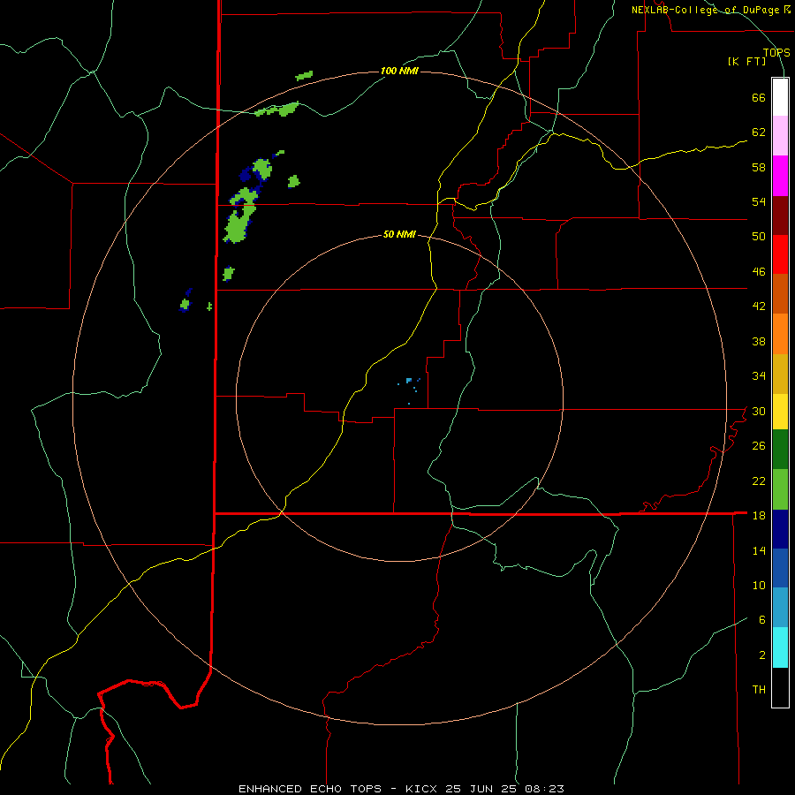Click the 38 value on the scale
This screenshot has width=795, height=795.
coord(759,341)
